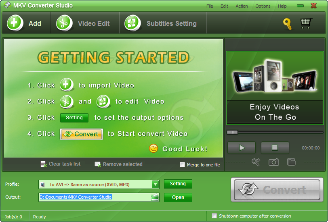Viewport: 328px width, 222px height.
Task: Click the playback seek slider handle
Action: [x=232, y=132]
